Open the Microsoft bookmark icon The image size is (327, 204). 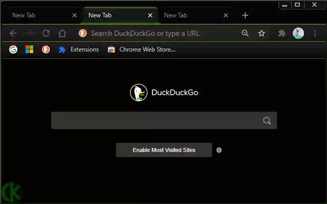[x=30, y=49]
